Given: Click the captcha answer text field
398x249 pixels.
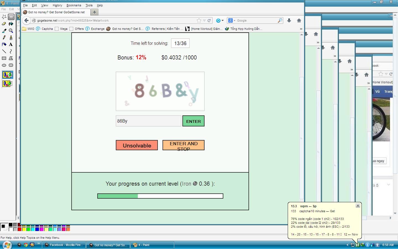Looking at the screenshot, I should coord(148,121).
